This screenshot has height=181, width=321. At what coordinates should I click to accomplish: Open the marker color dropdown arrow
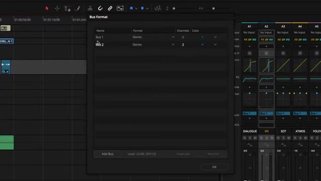click(x=147, y=9)
